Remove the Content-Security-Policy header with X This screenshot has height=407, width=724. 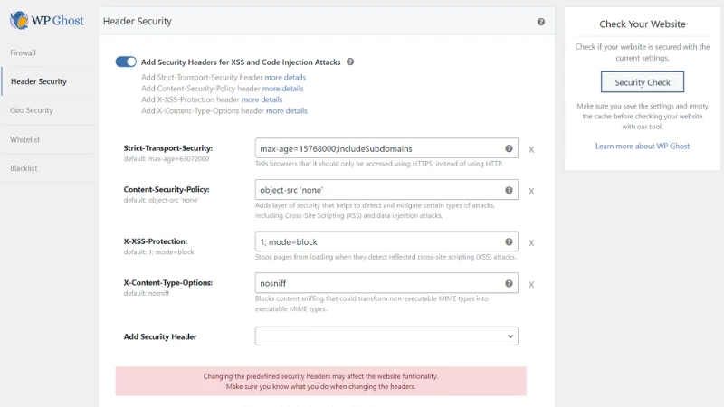531,192
